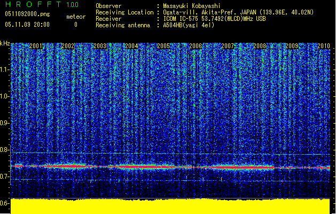Viewport: 336px width, 214px height.
Task: Click the 2004 time marker
Action: (x=131, y=46)
